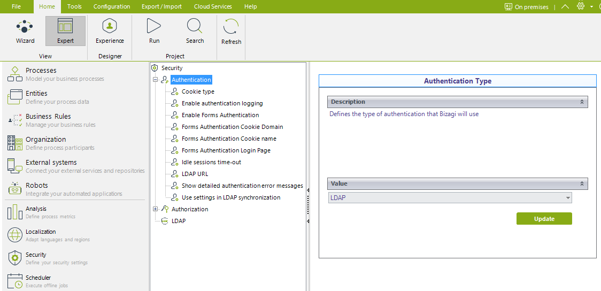Viewport: 601px width, 291px height.
Task: Click the Cookie type item icon
Action: click(x=175, y=91)
